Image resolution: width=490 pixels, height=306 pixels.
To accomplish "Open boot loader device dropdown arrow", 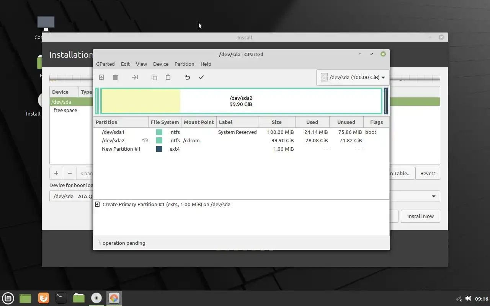I will (434, 196).
